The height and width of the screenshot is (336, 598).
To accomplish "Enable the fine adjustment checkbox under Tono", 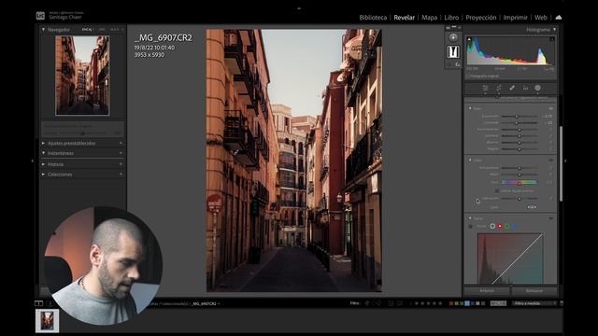I will [x=497, y=190].
